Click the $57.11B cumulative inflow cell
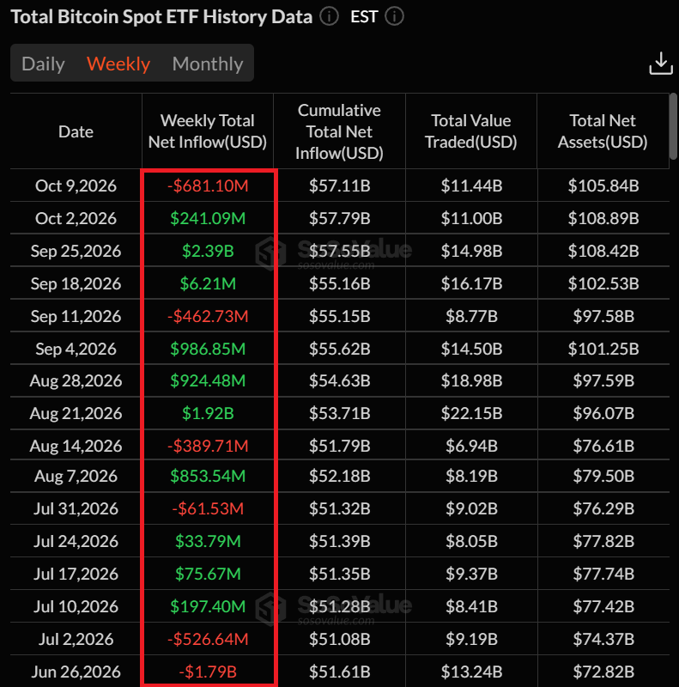Viewport: 679px width, 687px height. pyautogui.click(x=340, y=185)
